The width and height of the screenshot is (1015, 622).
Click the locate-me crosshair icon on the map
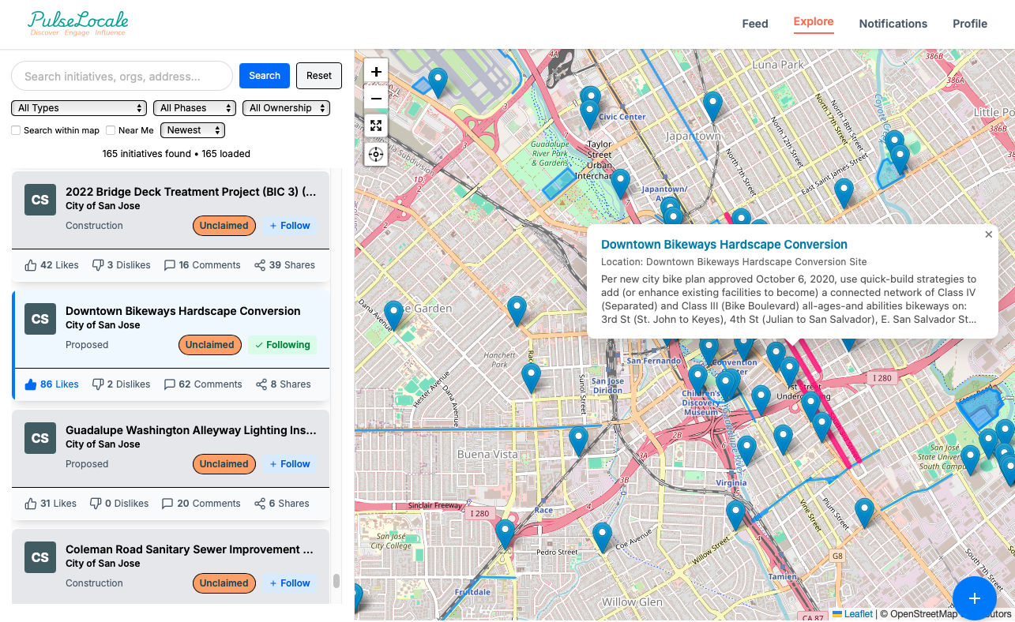(376, 155)
